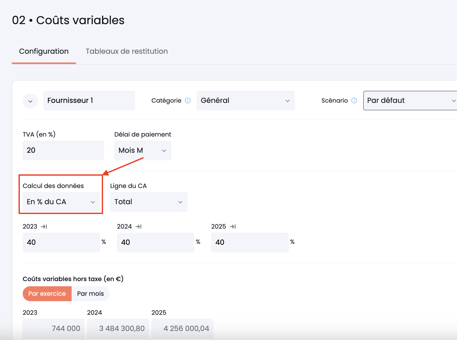Click the 2024 propagate-value arrow icon
457x340 pixels.
[x=139, y=227]
